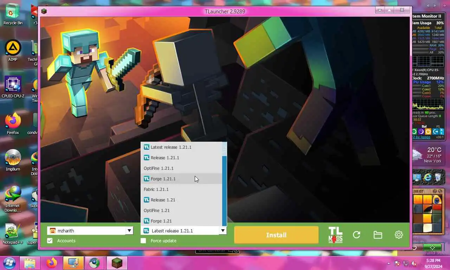Expand the mzharith account dropdown
This screenshot has height=270, width=450.
point(129,231)
